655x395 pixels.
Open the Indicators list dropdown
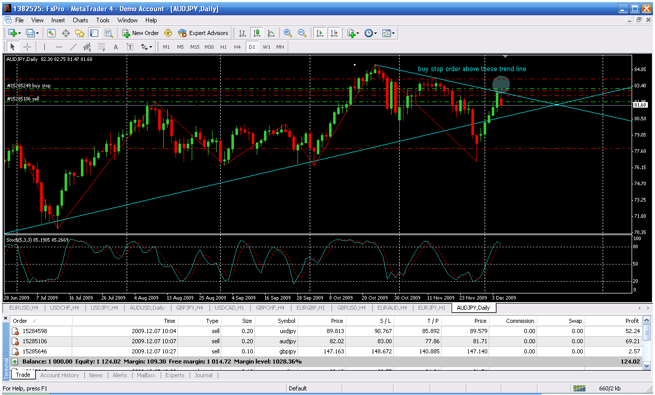click(x=358, y=33)
